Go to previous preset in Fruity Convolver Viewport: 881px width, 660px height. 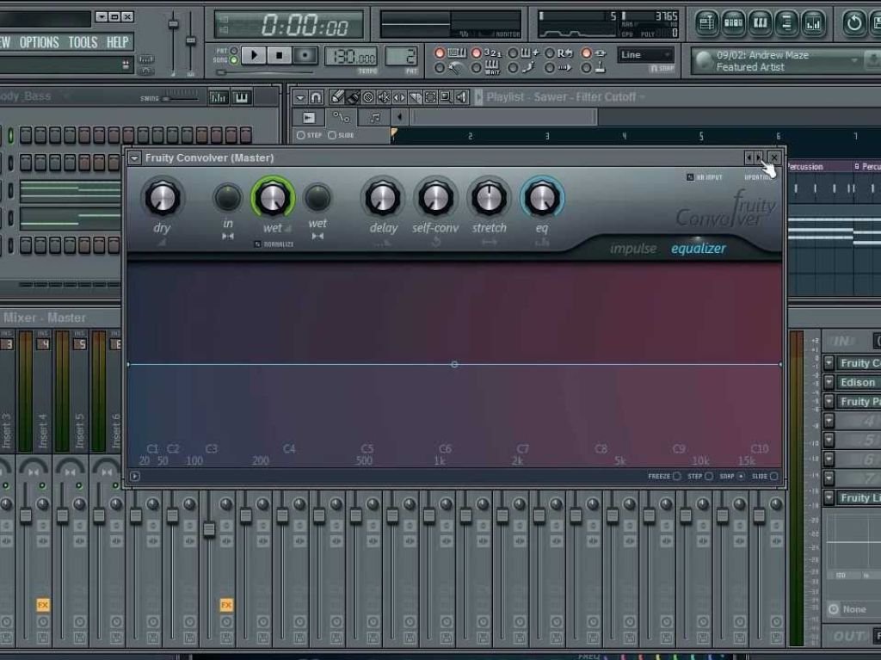749,158
